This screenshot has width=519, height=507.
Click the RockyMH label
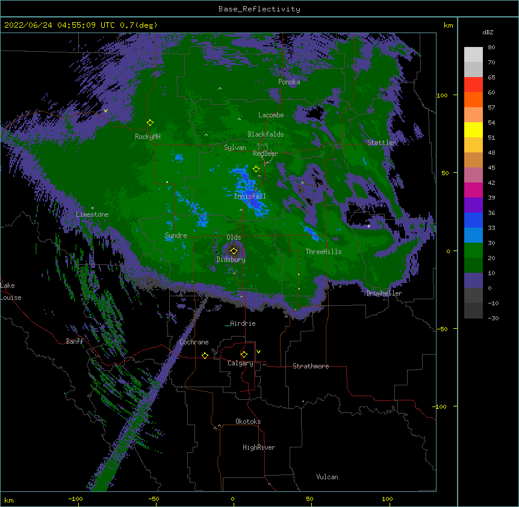[148, 137]
